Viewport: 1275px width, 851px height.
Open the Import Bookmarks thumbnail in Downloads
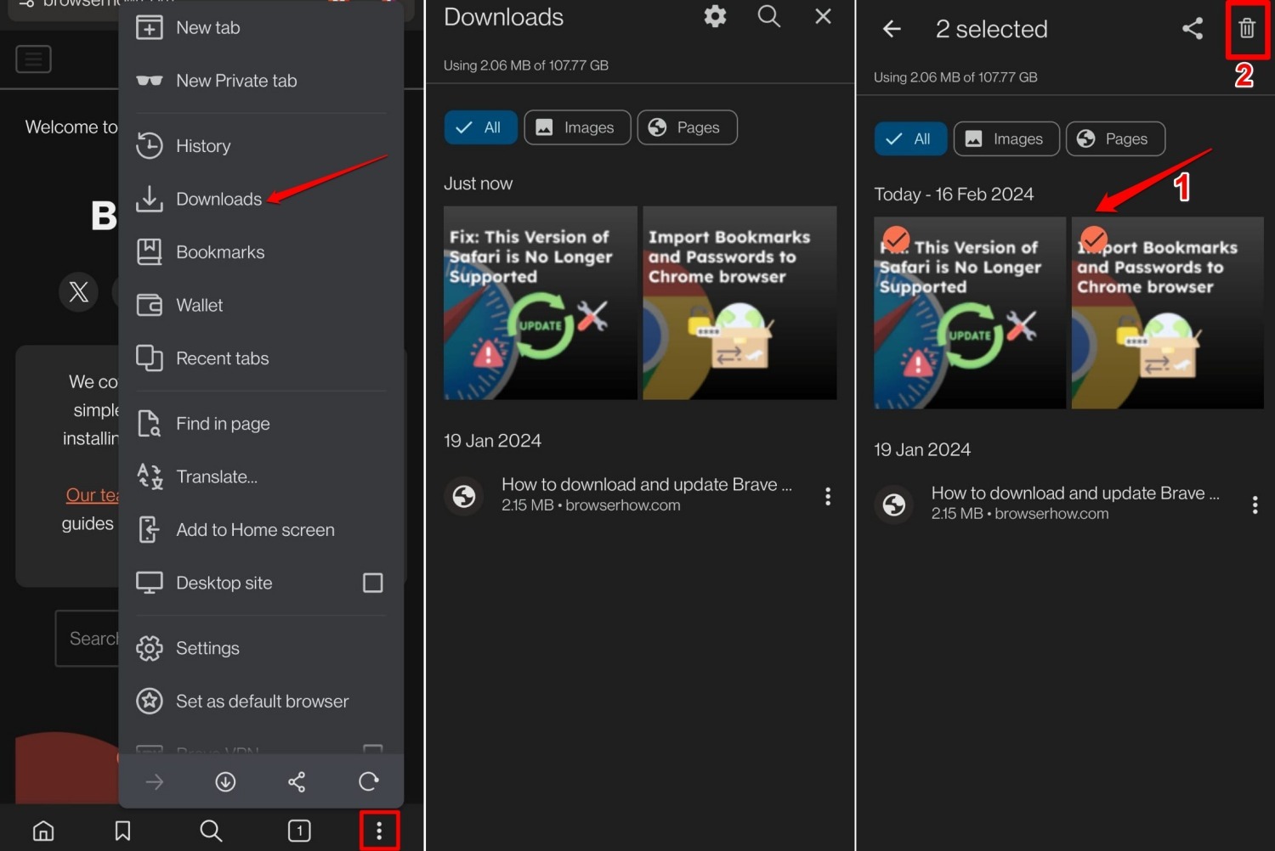(739, 303)
